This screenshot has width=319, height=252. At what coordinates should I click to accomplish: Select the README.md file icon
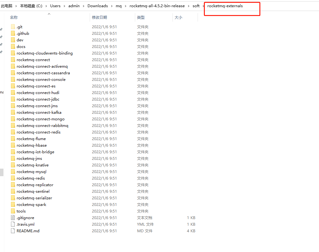tap(13, 231)
